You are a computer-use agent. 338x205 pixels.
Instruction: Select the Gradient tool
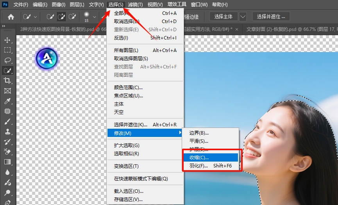pos(7,162)
